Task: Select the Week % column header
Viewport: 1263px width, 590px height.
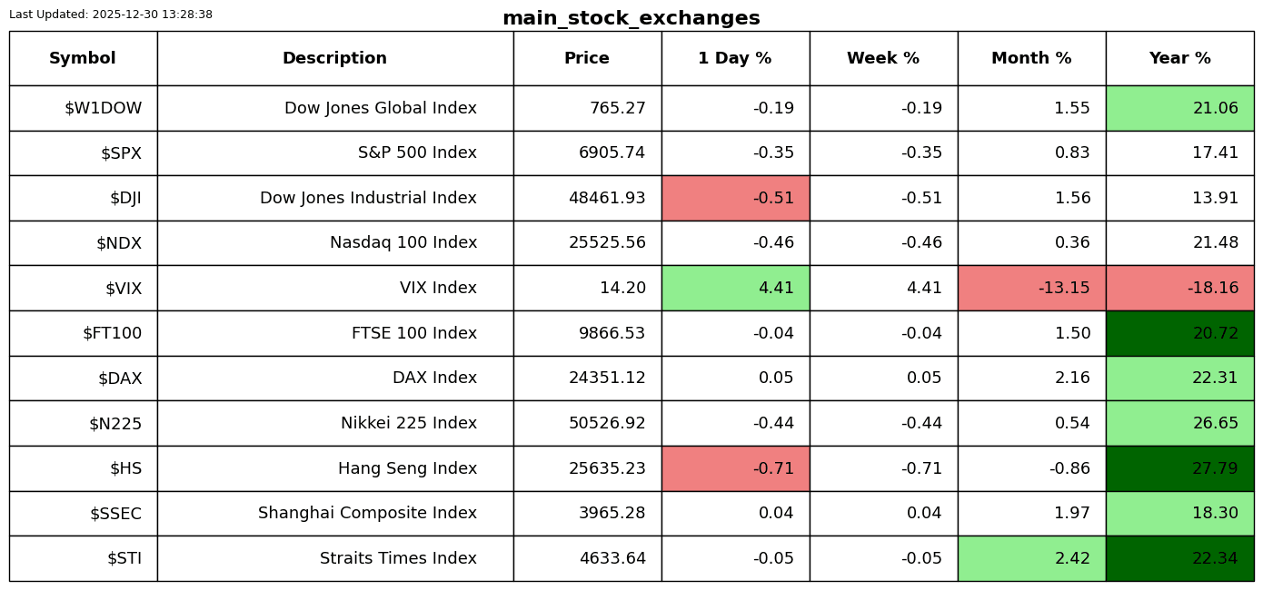Action: pos(883,59)
